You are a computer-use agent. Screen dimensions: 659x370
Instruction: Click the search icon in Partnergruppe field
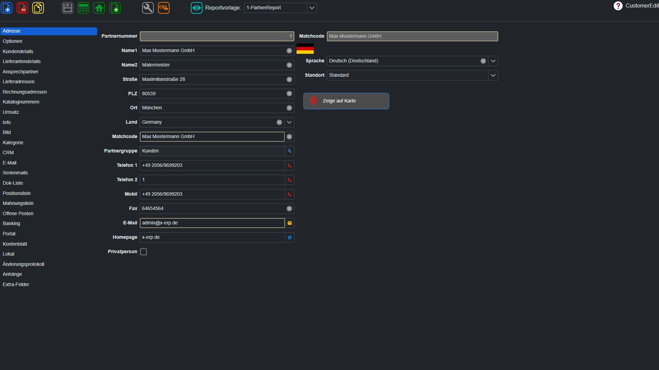click(x=290, y=151)
